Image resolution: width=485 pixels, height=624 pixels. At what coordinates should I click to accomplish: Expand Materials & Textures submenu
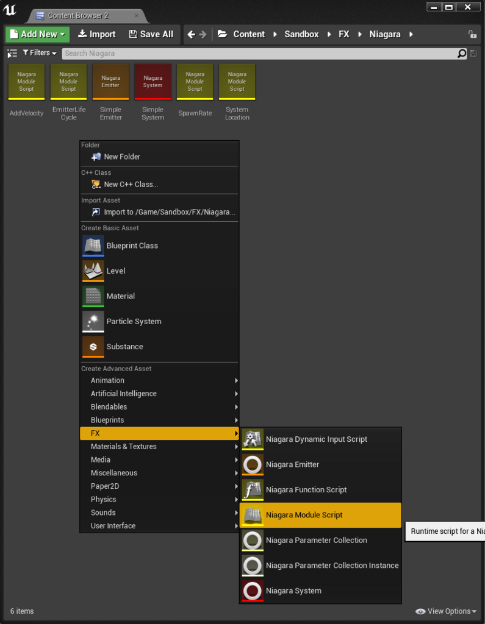click(x=159, y=447)
